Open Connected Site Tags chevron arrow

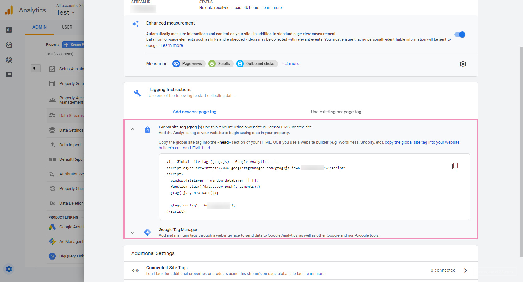click(465, 270)
